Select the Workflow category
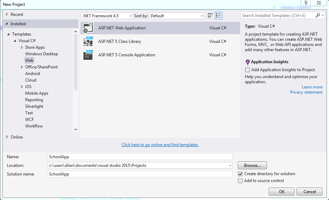Image resolution: width=329 pixels, height=200 pixels. [34, 126]
